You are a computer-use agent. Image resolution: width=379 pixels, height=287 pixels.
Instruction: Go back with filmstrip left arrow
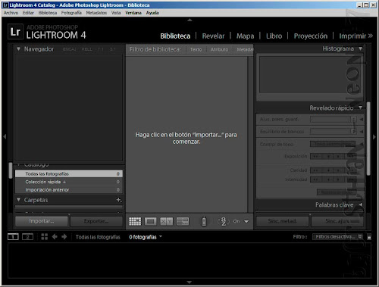55,237
